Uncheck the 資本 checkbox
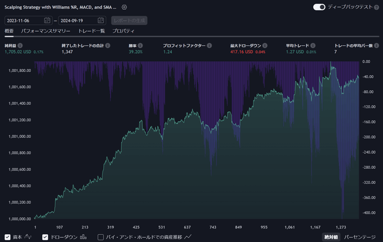The width and height of the screenshot is (383, 242). tap(7, 237)
